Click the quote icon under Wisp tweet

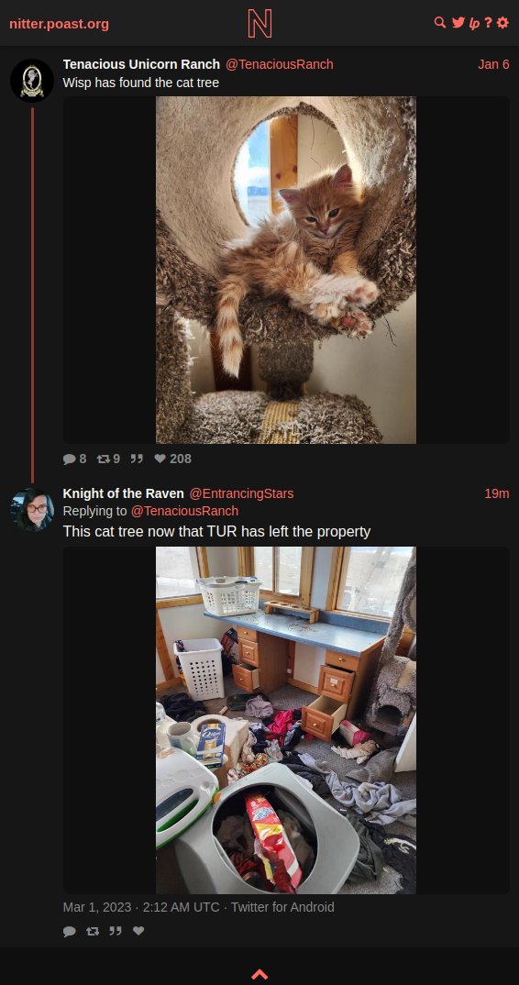[x=137, y=459]
